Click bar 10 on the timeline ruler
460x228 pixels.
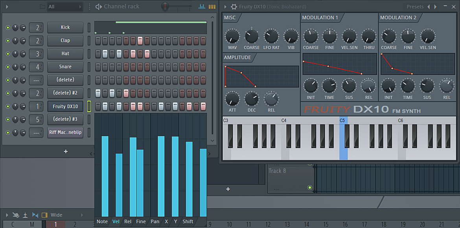pyautogui.click(x=230, y=224)
